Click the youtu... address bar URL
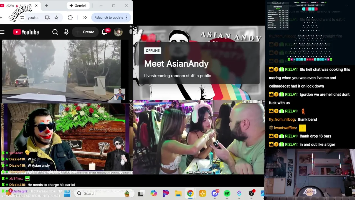The height and width of the screenshot is (200, 355). [34, 17]
